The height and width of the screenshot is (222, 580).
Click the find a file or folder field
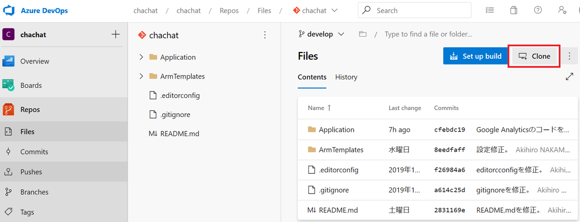pyautogui.click(x=428, y=34)
